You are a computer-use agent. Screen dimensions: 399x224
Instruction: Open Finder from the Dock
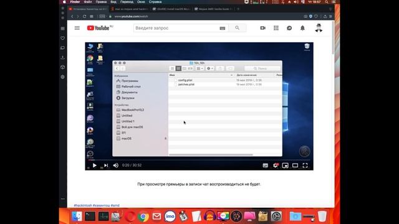[x=77, y=217]
